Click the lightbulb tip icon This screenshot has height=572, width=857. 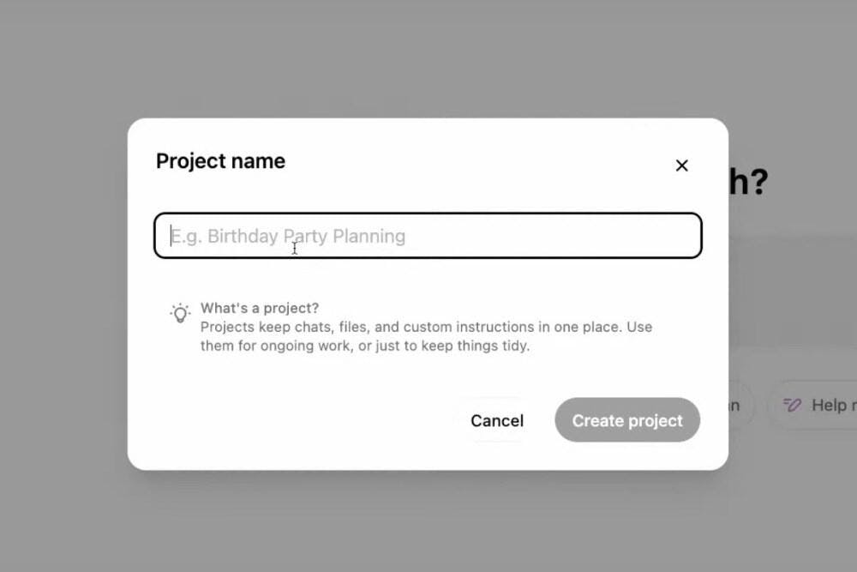pyautogui.click(x=179, y=313)
